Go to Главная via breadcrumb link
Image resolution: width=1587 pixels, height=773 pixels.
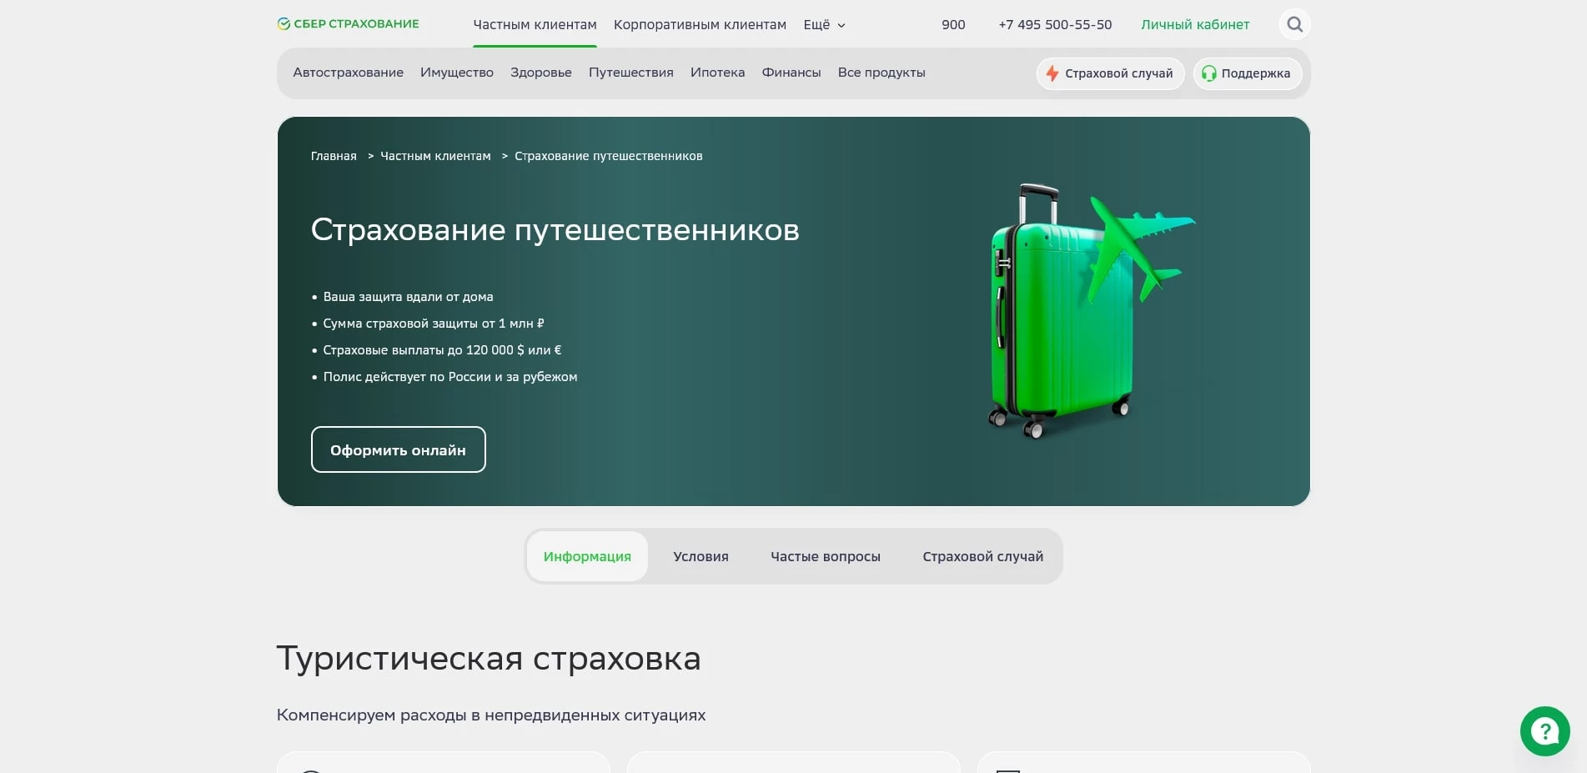coord(332,156)
